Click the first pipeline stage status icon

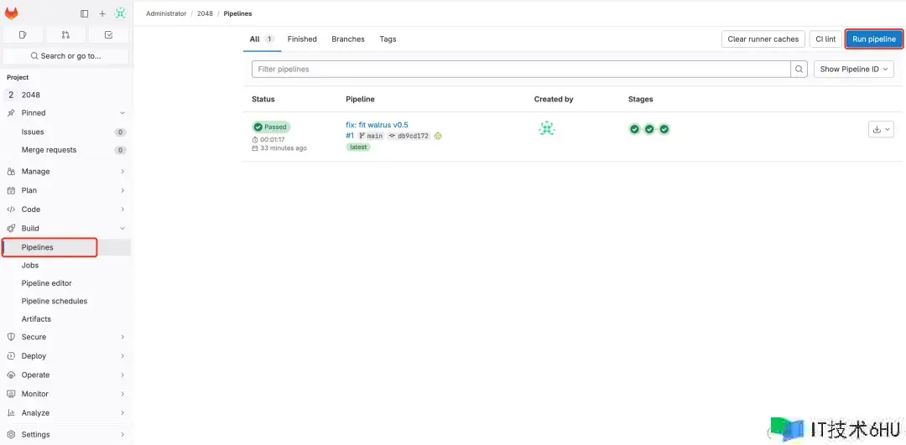tap(635, 129)
